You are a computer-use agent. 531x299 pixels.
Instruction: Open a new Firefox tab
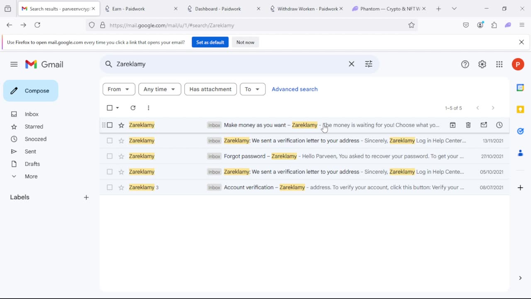point(438,9)
